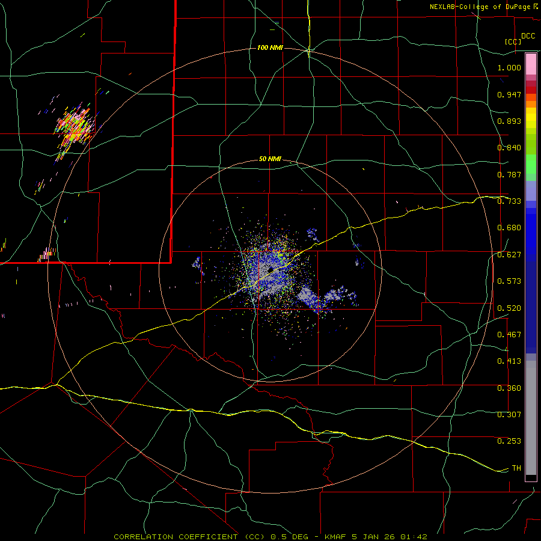This screenshot has width=541, height=541.
Task: Select the 0.787 scale value
Action: pyautogui.click(x=509, y=174)
